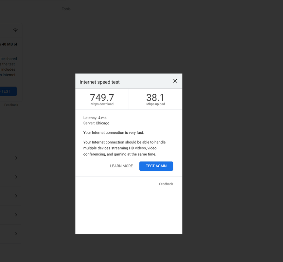The height and width of the screenshot is (262, 283).
Task: Open the LEARN MORE link
Action: (x=121, y=166)
